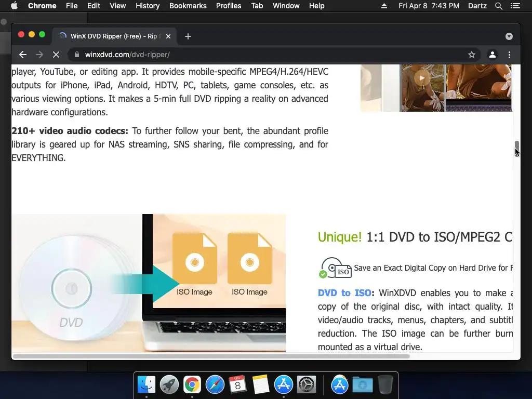Click the forward navigation arrow

coord(39,55)
